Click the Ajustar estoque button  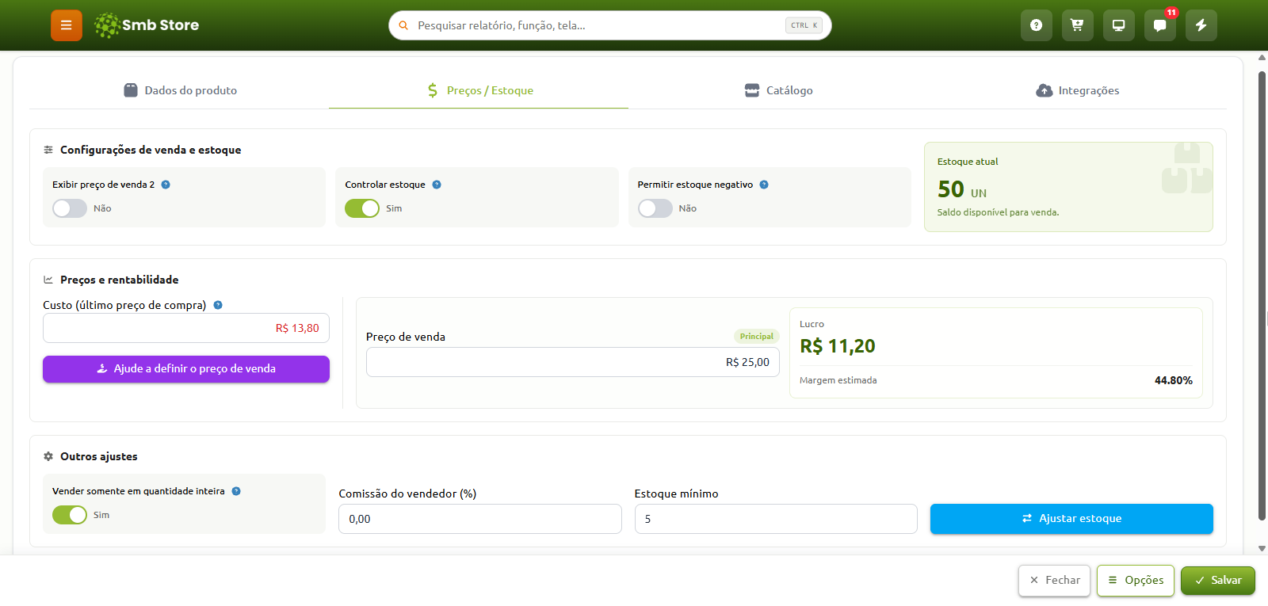(1071, 519)
